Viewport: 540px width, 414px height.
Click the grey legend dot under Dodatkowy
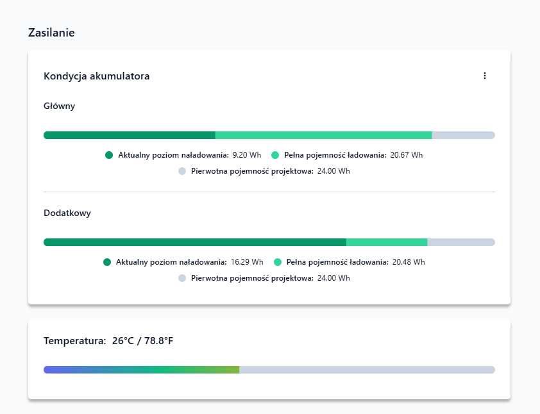click(182, 278)
